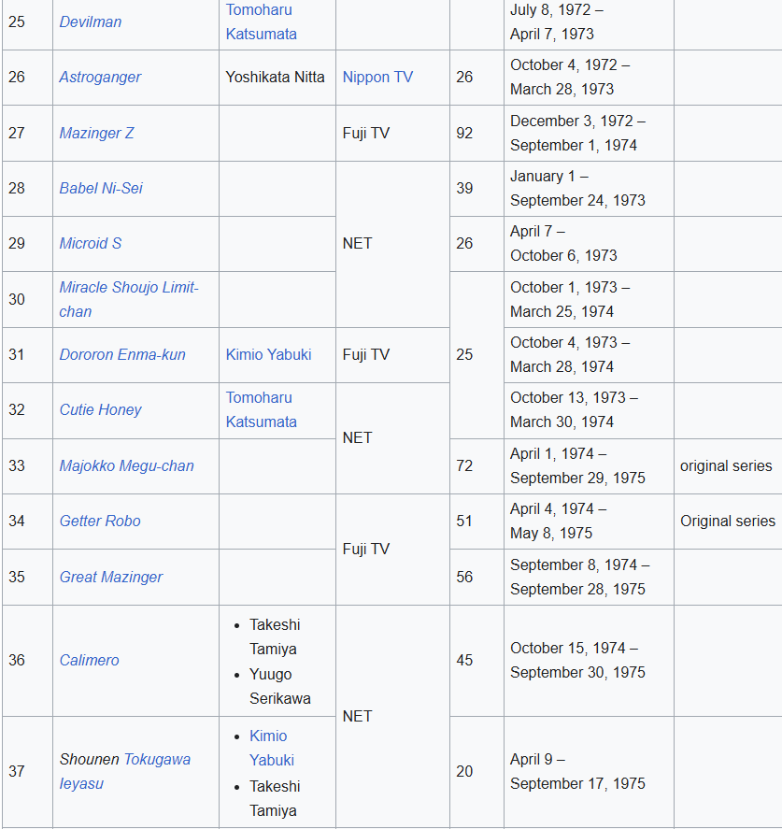Click the NET cell beside Calimero
Image resolution: width=782 pixels, height=829 pixels.
[392, 717]
